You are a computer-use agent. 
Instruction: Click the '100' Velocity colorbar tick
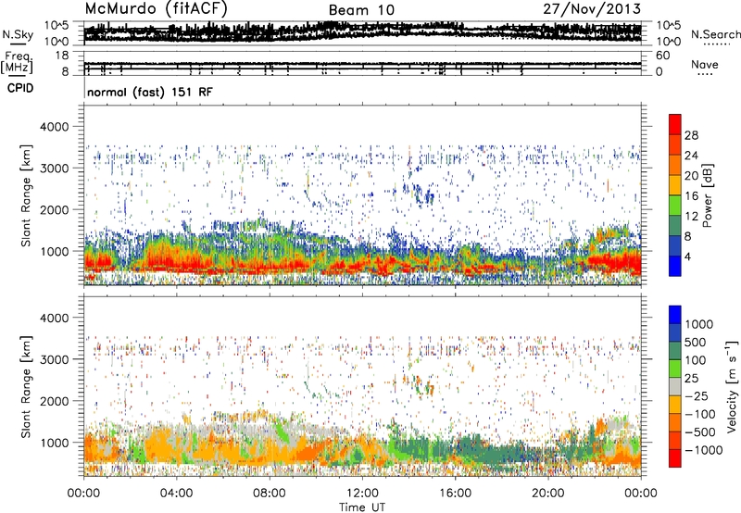click(x=696, y=360)
